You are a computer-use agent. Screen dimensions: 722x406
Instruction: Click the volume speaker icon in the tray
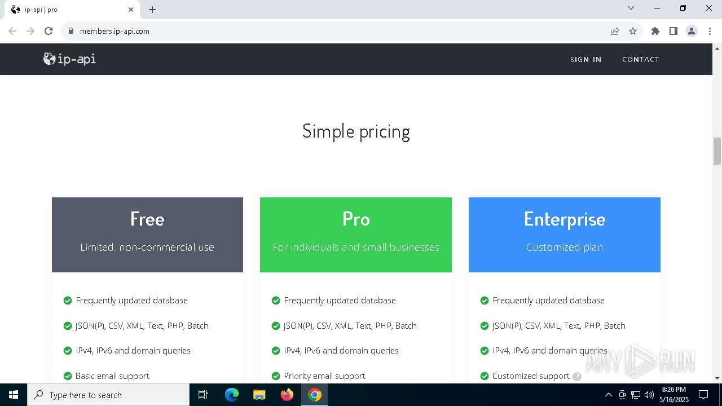pyautogui.click(x=649, y=395)
